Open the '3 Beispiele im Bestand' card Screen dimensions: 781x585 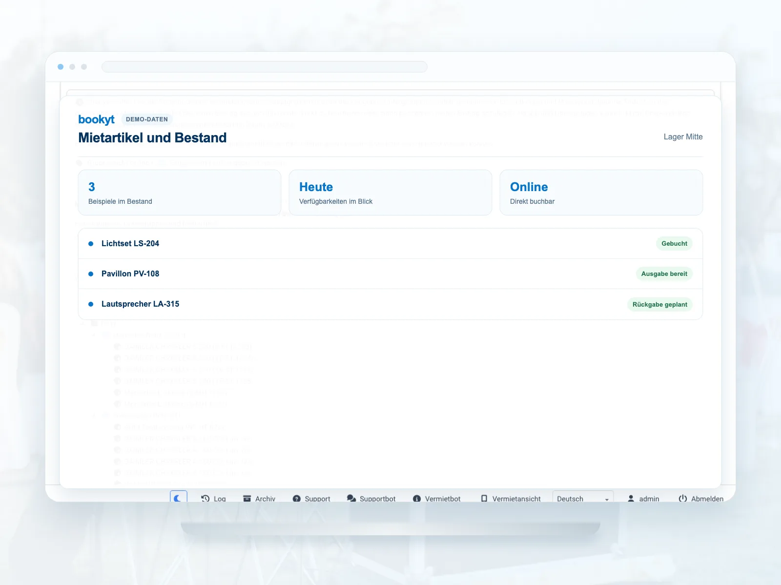tap(180, 193)
